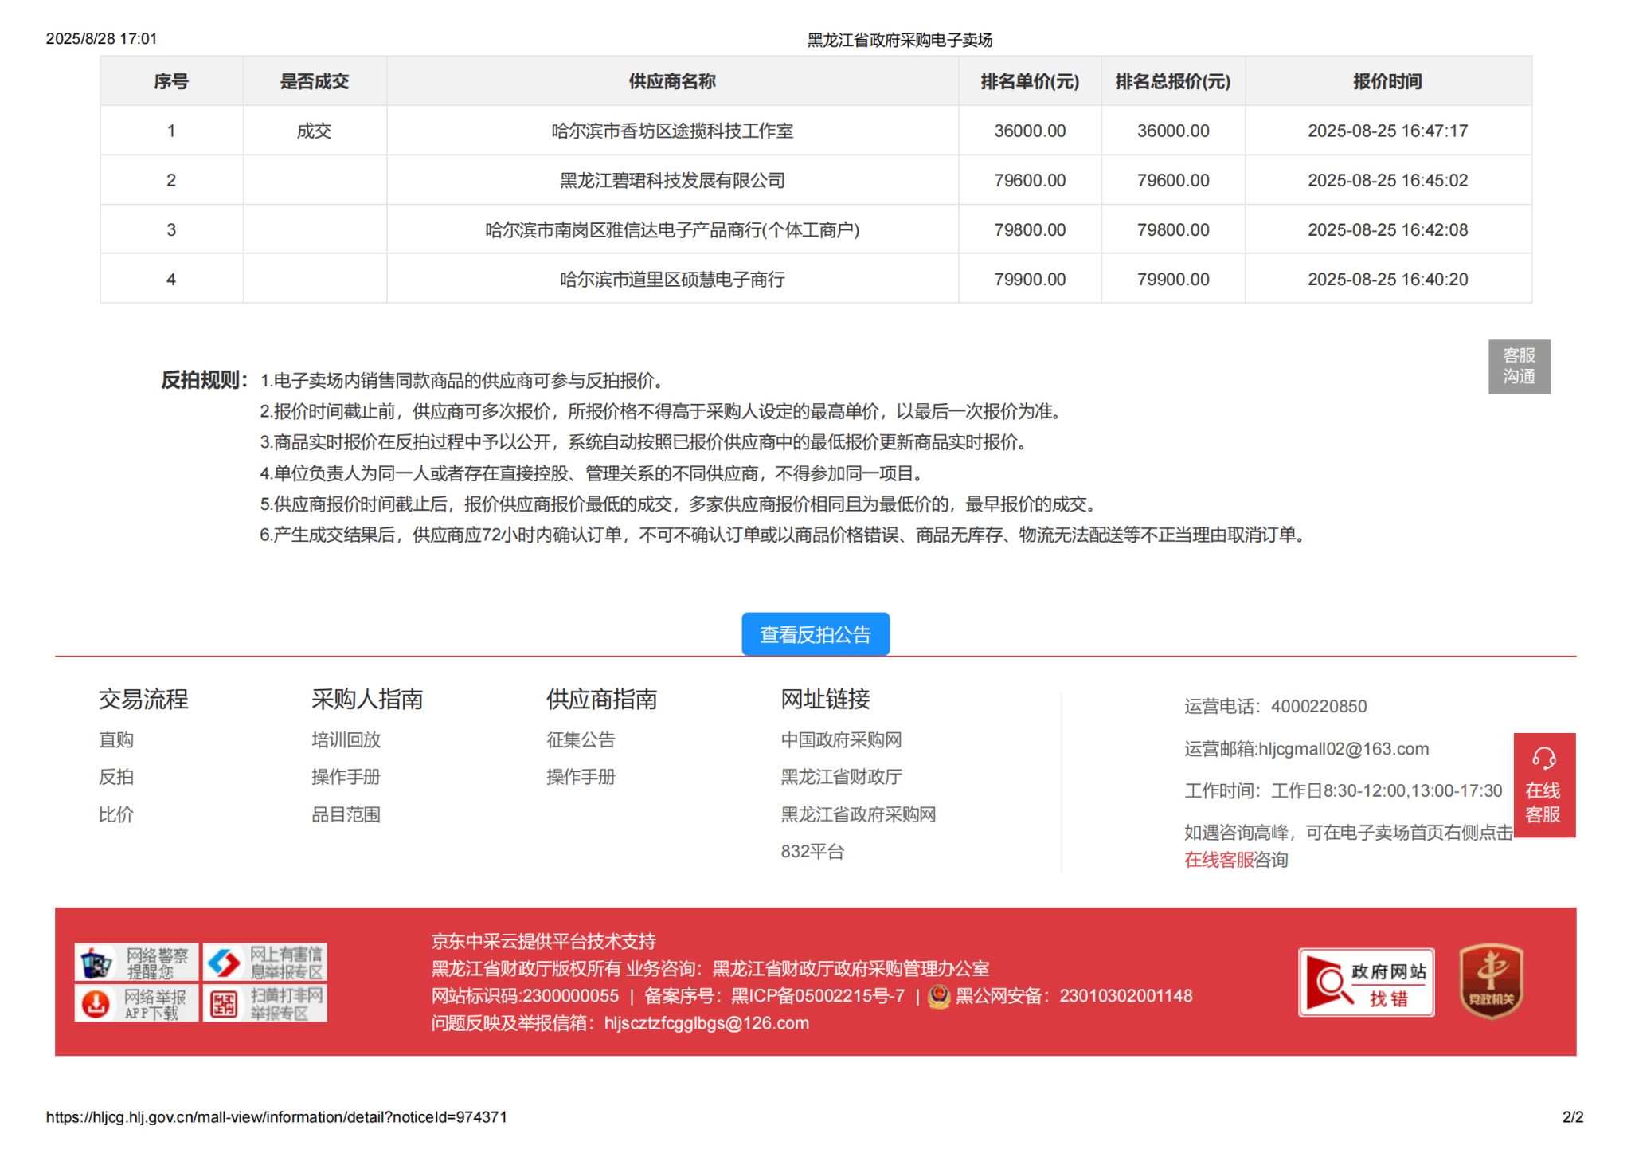Open 征集公告 under 供应商指南

click(x=581, y=739)
